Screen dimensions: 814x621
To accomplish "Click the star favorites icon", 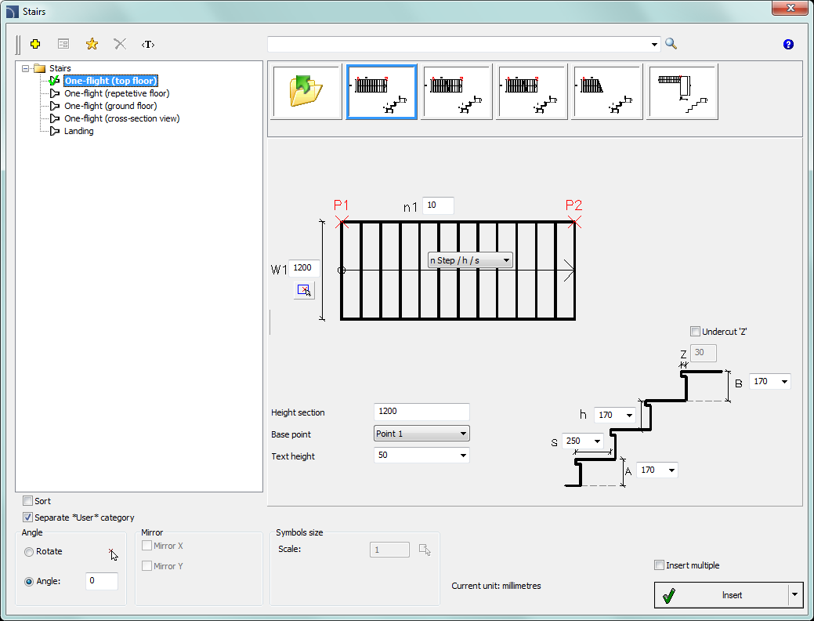I will point(92,44).
